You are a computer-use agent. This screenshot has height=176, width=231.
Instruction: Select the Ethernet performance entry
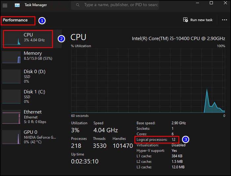click(x=32, y=117)
